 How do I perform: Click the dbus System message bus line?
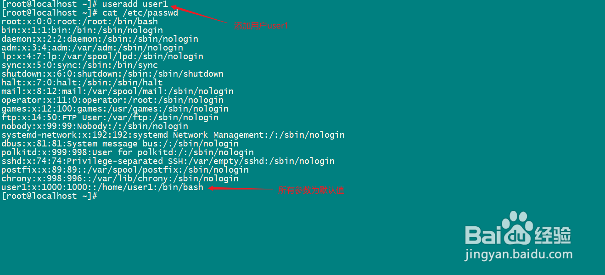(120, 144)
